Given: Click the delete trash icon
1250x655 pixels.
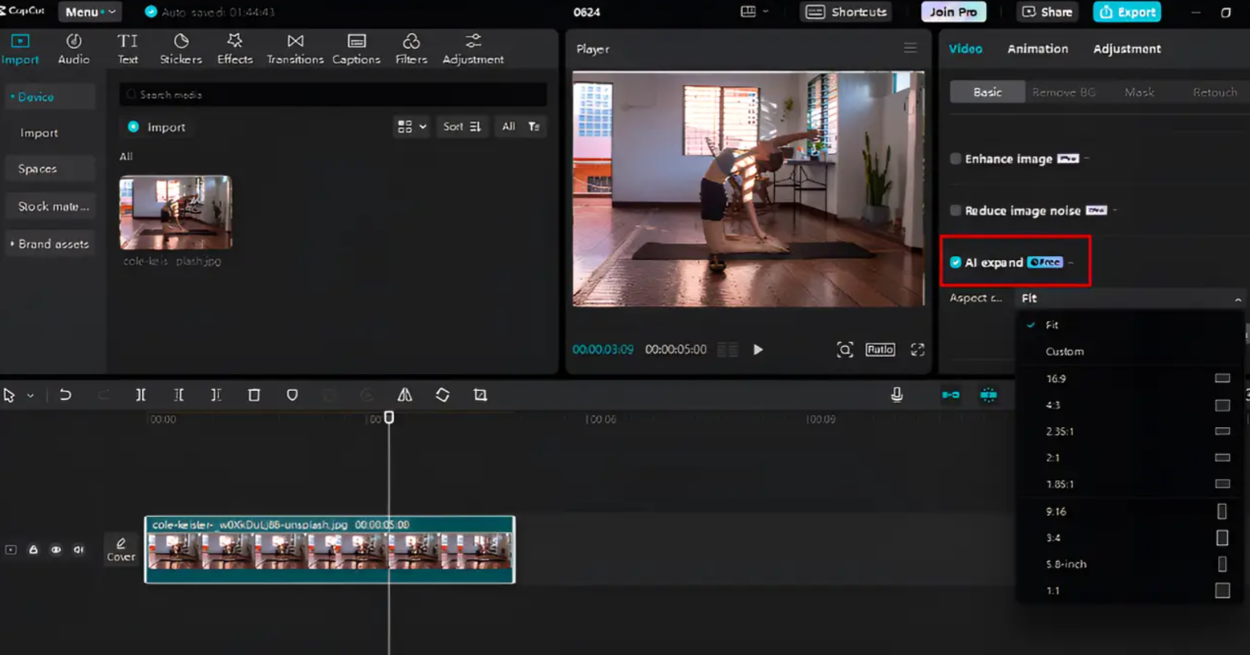Looking at the screenshot, I should click(254, 395).
